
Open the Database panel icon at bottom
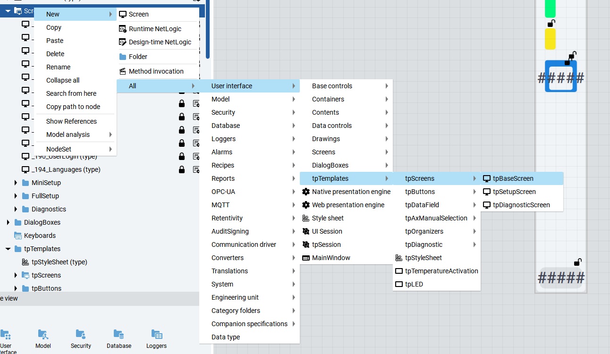pyautogui.click(x=119, y=335)
